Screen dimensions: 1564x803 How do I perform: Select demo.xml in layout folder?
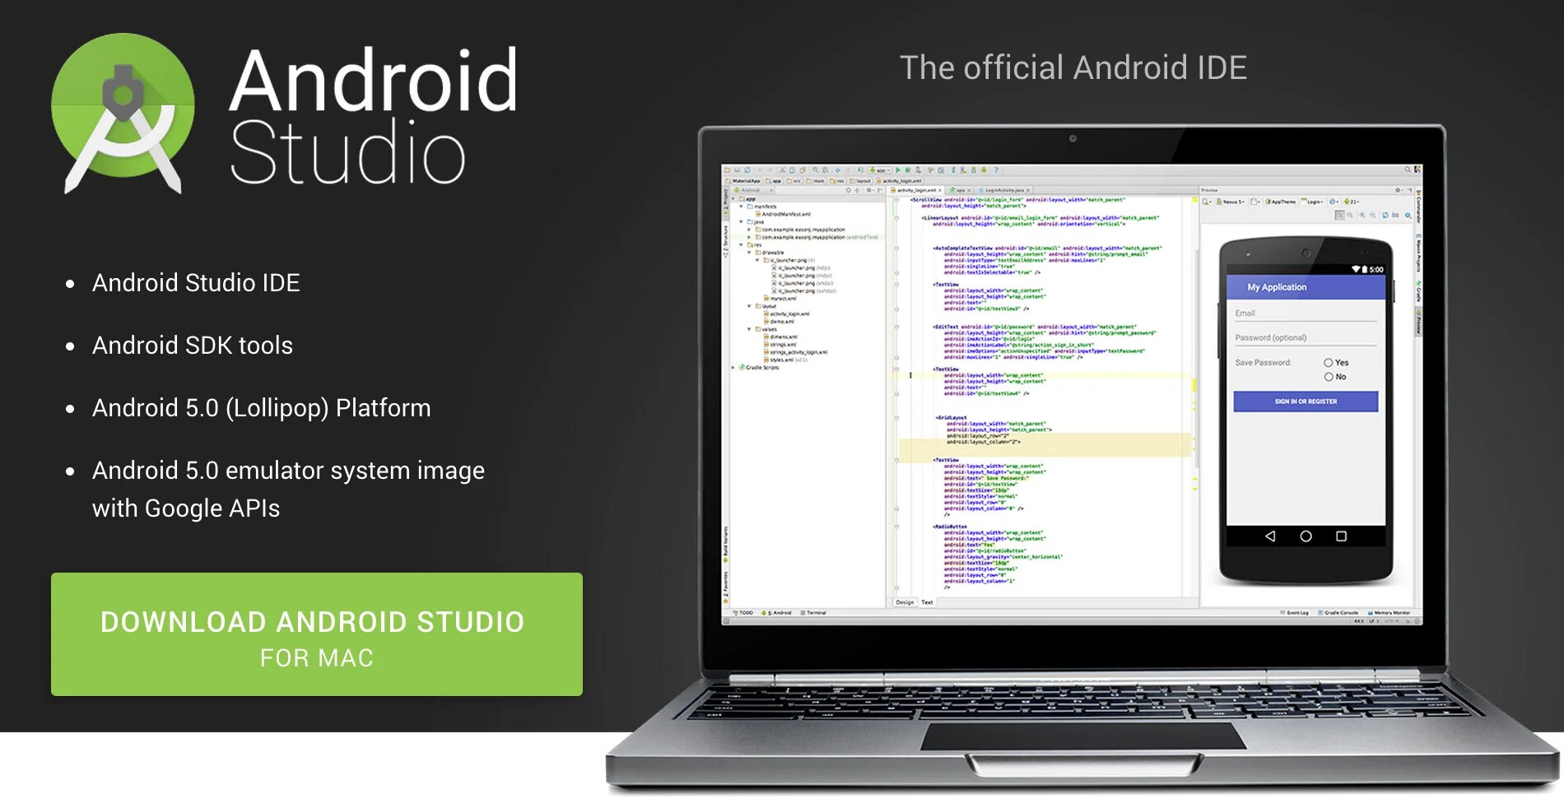coord(780,322)
